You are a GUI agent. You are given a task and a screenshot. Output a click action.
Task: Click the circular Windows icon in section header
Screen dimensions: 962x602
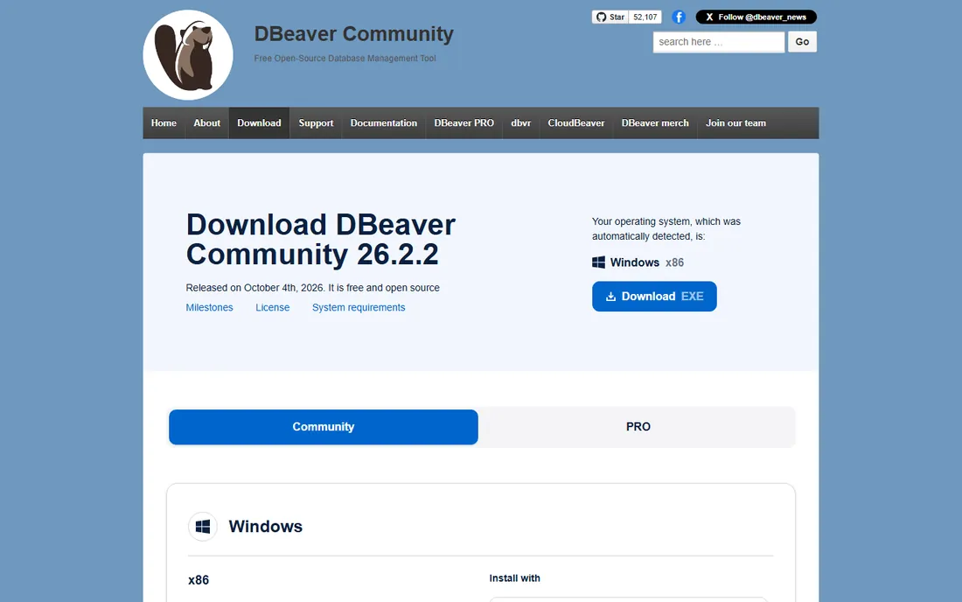click(x=203, y=527)
